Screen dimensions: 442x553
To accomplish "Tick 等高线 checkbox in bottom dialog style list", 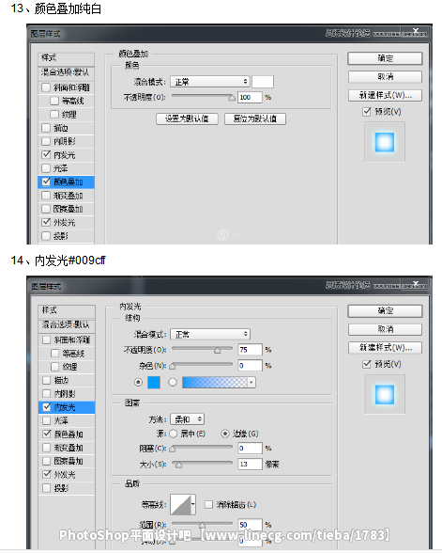I will tap(54, 354).
